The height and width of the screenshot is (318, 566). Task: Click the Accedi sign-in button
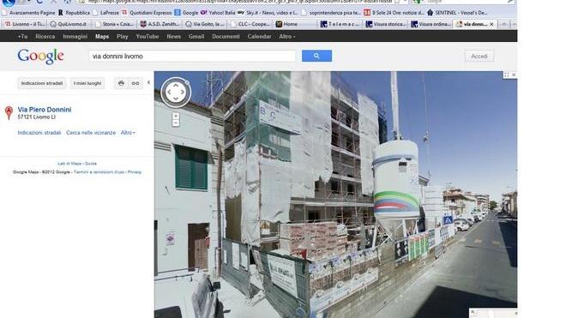tap(479, 57)
